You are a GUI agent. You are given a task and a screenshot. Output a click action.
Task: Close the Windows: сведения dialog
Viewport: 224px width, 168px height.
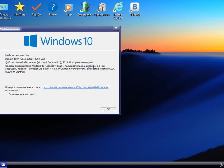click(x=116, y=28)
